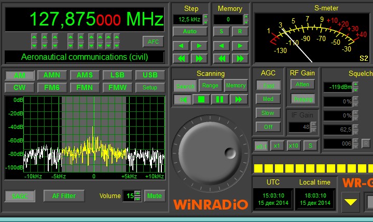Mute the audio output

[x=154, y=196]
